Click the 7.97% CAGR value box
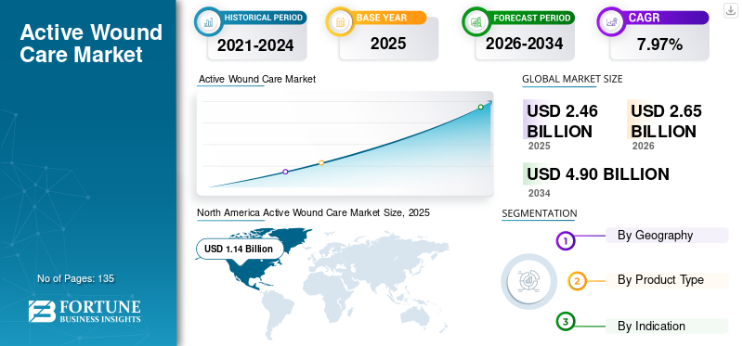The image size is (743, 346). tap(659, 44)
